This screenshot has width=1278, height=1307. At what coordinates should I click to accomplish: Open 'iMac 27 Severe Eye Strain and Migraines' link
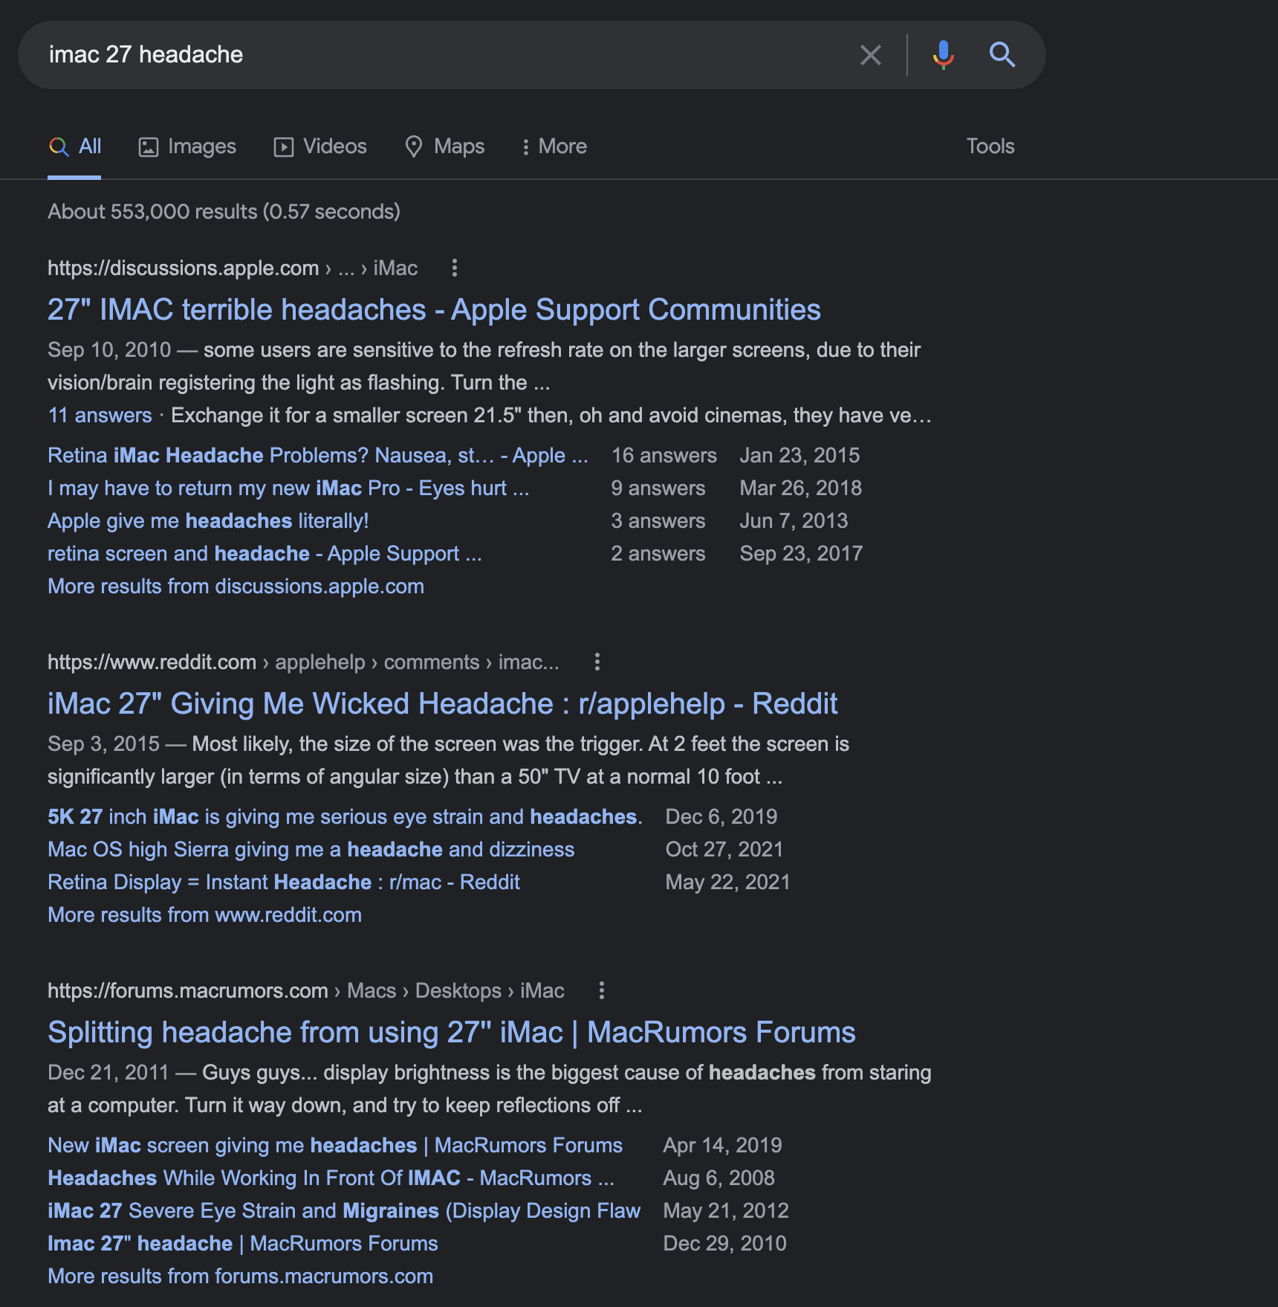[x=344, y=1211]
